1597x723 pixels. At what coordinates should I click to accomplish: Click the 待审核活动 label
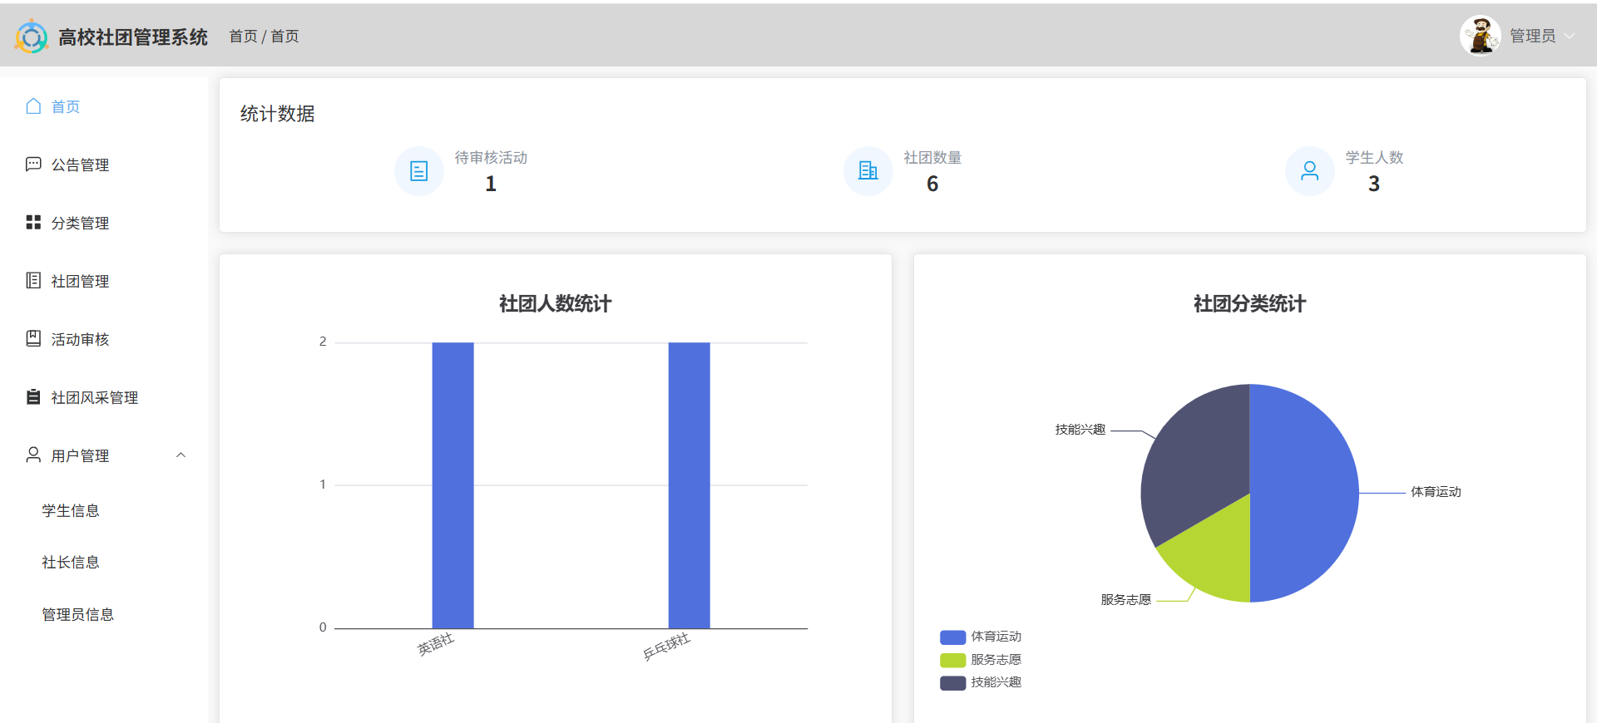tap(491, 157)
